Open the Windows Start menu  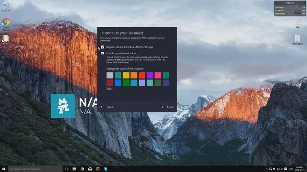pos(4,169)
